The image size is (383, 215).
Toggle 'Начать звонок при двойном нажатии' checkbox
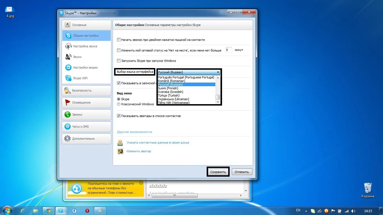(x=119, y=40)
